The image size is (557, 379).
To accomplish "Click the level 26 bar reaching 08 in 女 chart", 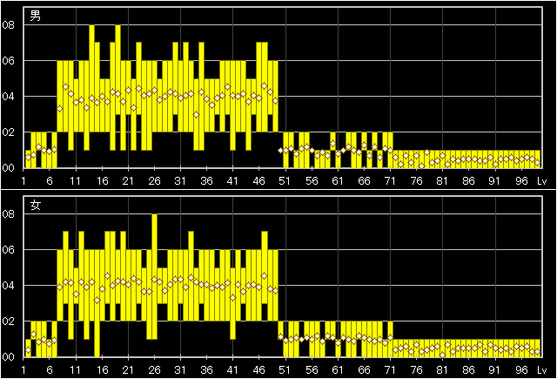I will [x=154, y=276].
